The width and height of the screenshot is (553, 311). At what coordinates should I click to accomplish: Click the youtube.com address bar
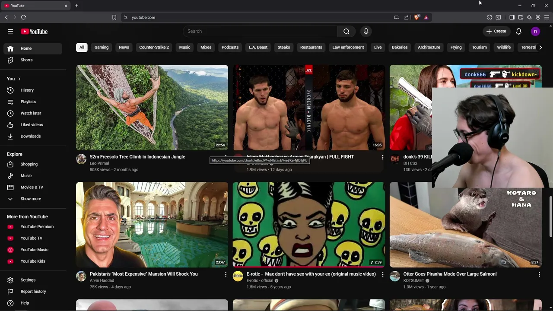click(x=259, y=17)
